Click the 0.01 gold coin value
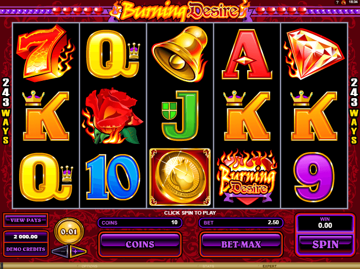360x269 pixels. 69,231
